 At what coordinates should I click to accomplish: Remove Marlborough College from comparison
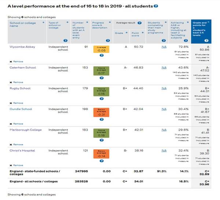point(16,144)
